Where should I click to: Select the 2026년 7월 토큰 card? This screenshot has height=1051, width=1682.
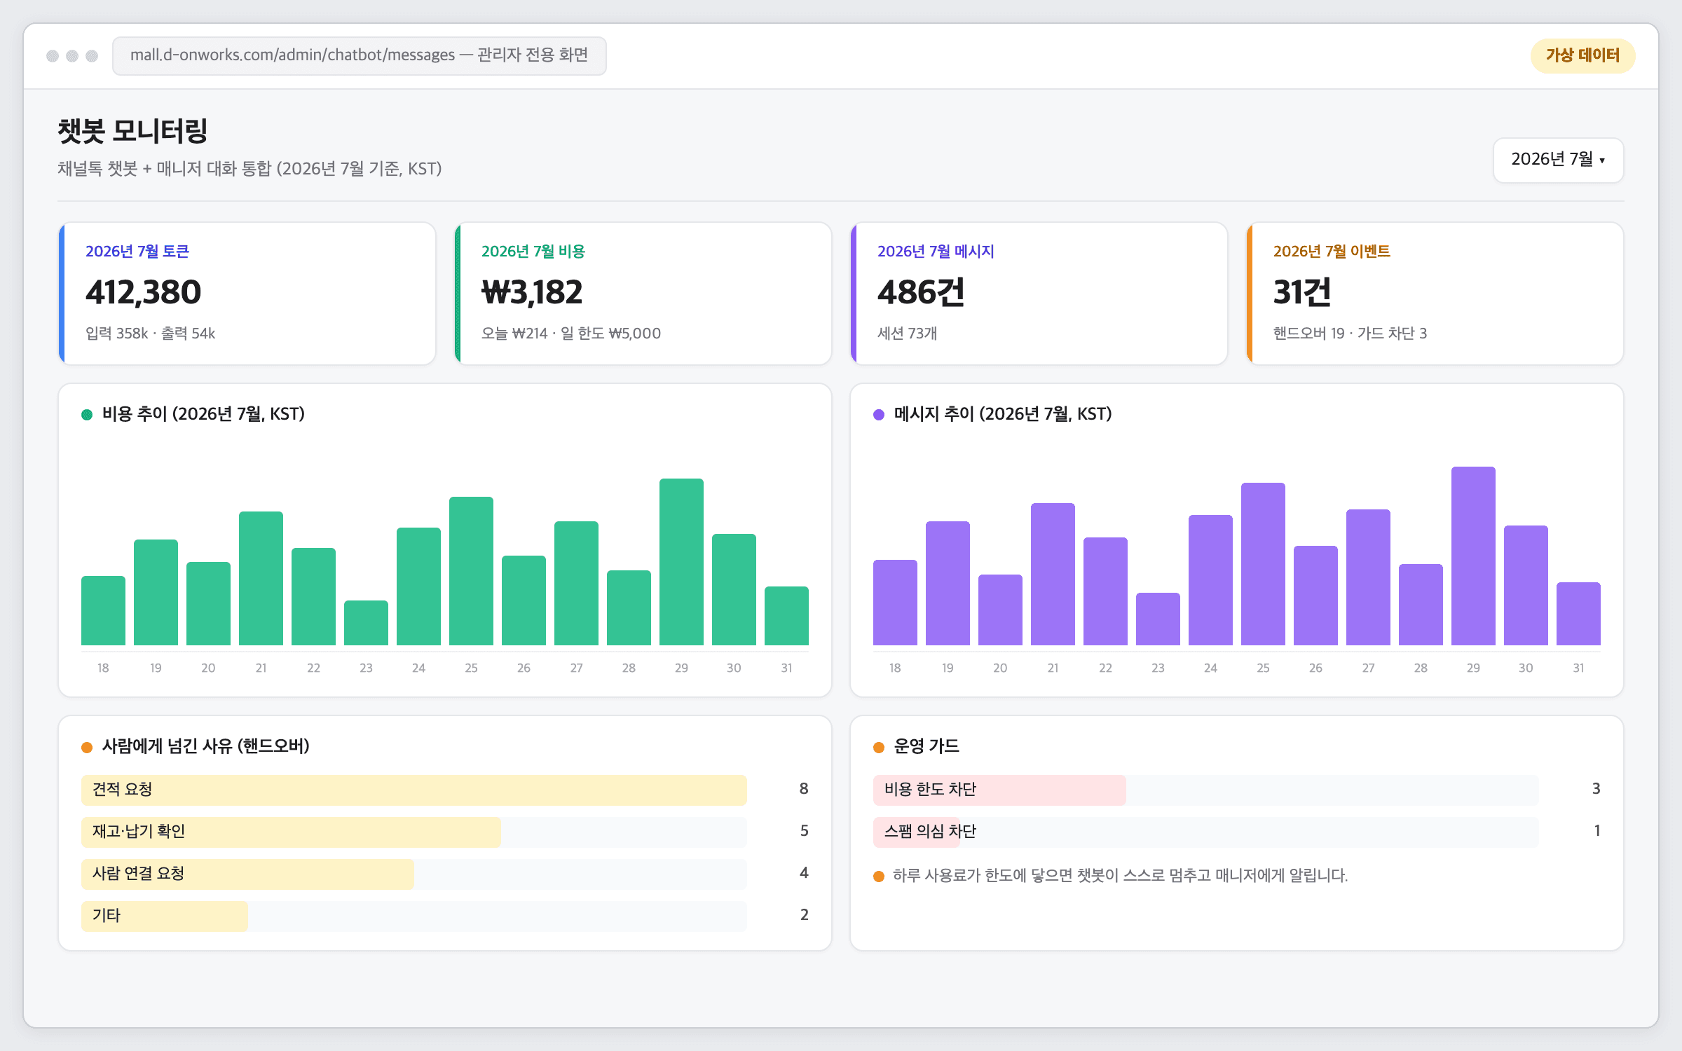tap(247, 294)
